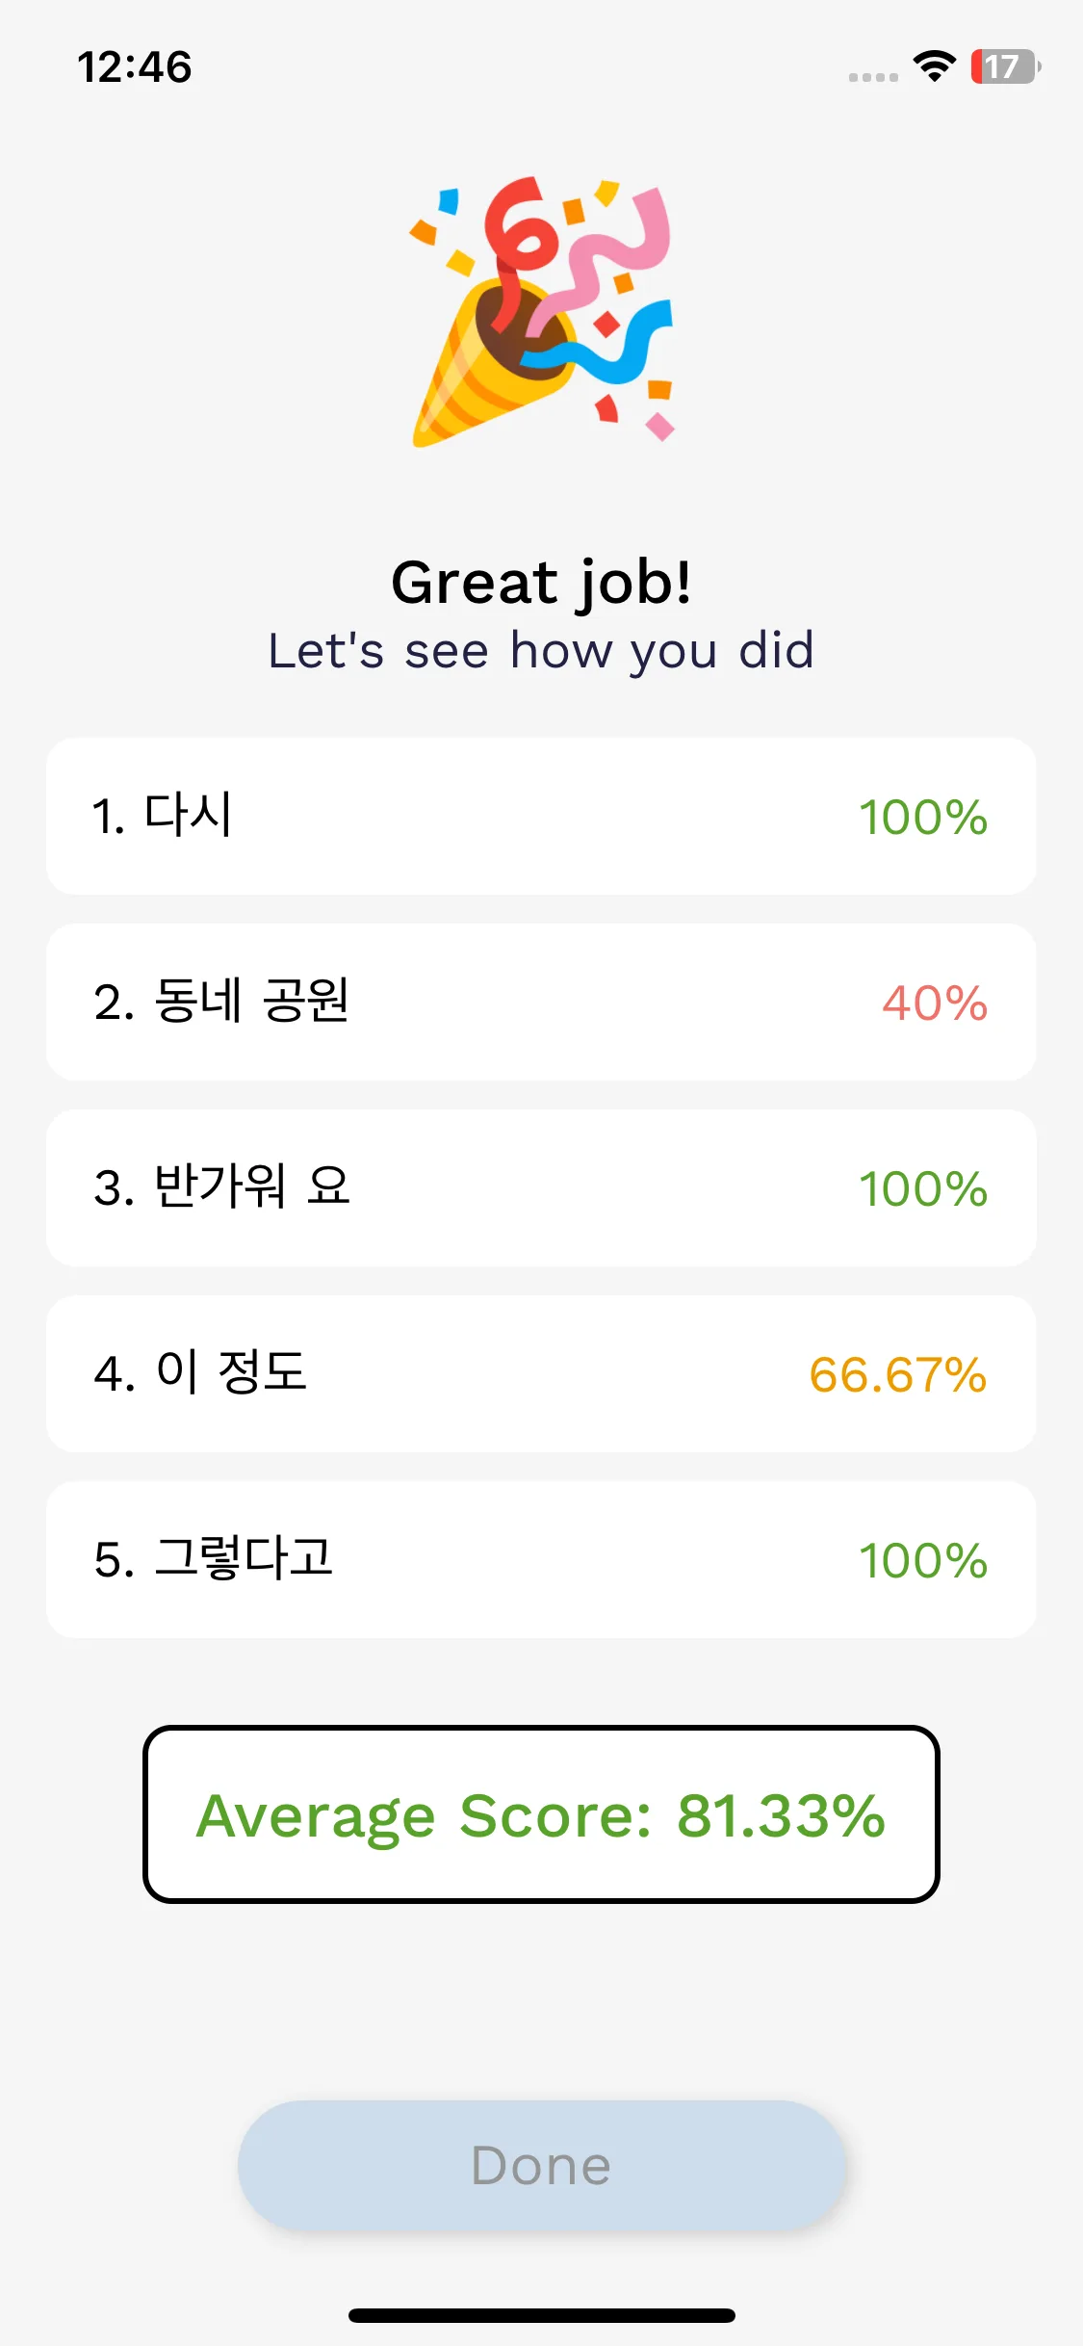The height and width of the screenshot is (2346, 1083).
Task: Tap the Great job! heading
Action: point(541,583)
